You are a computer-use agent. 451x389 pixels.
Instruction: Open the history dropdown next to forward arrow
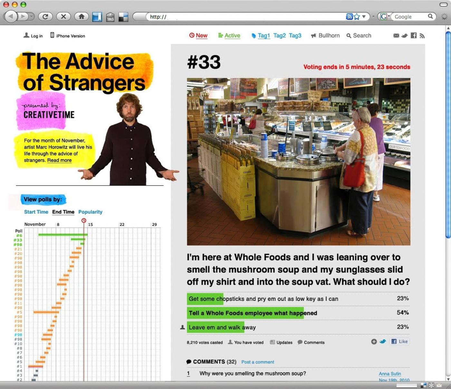(31, 16)
